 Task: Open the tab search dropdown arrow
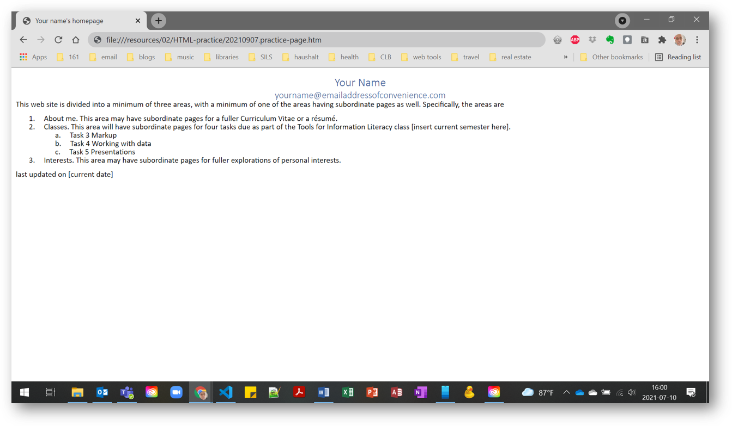[622, 21]
